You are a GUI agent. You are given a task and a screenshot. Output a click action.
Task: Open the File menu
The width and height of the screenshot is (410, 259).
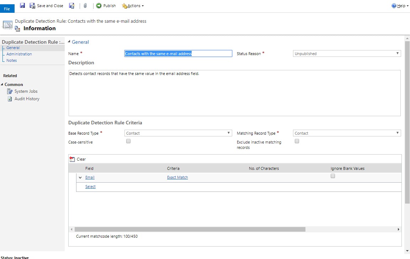[7, 9]
